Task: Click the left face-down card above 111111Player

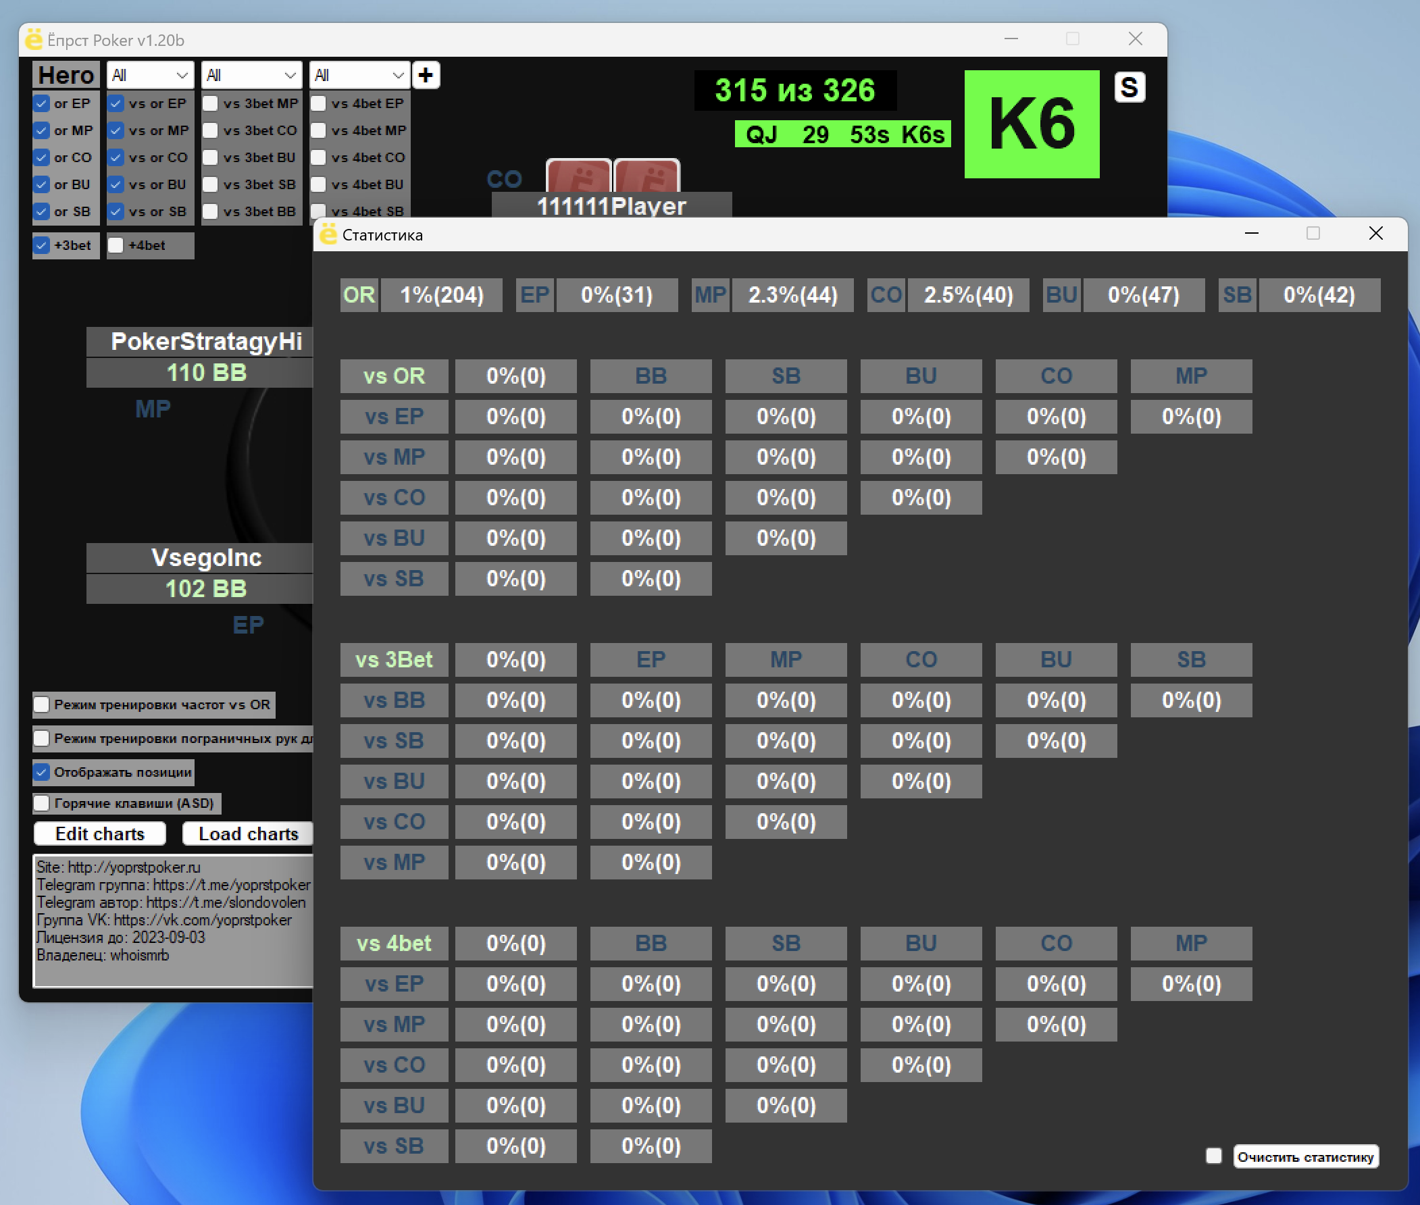Action: click(x=578, y=176)
